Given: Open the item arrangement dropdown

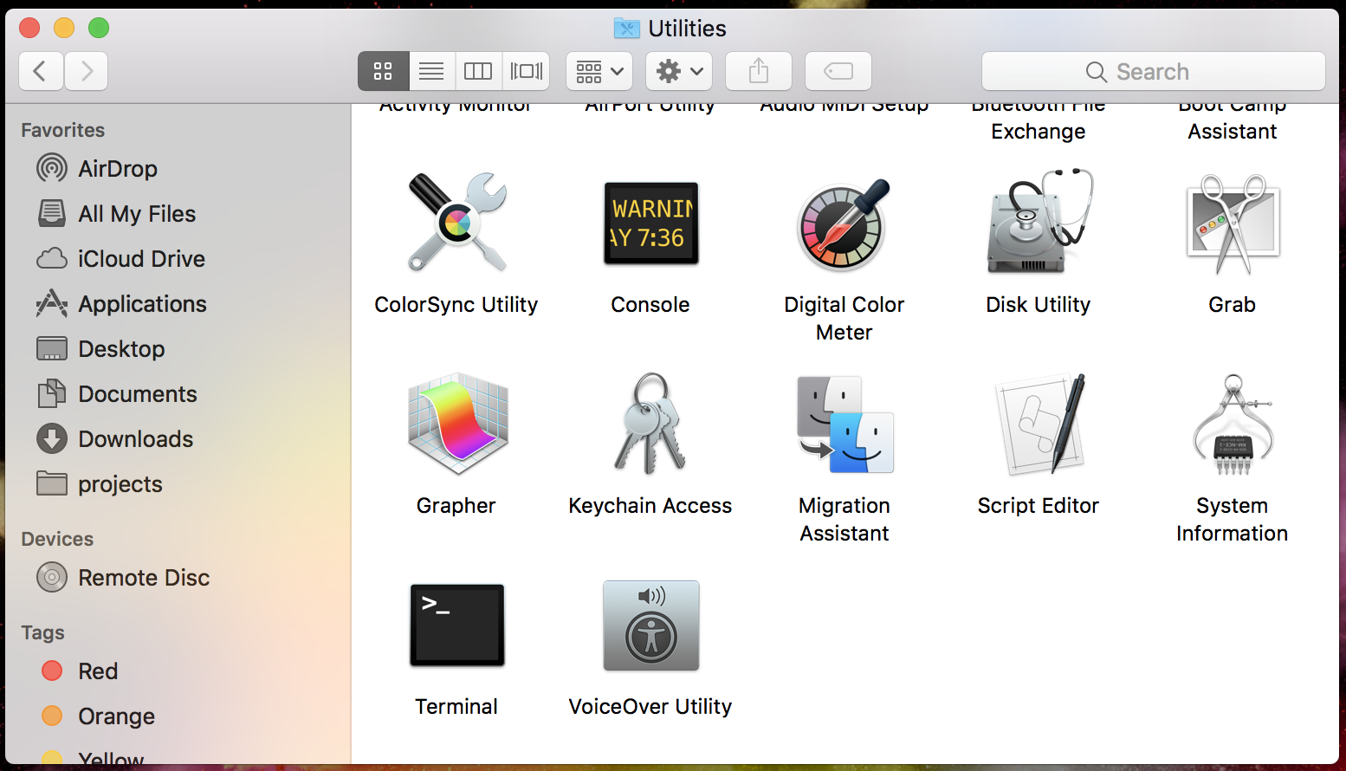Looking at the screenshot, I should [599, 71].
